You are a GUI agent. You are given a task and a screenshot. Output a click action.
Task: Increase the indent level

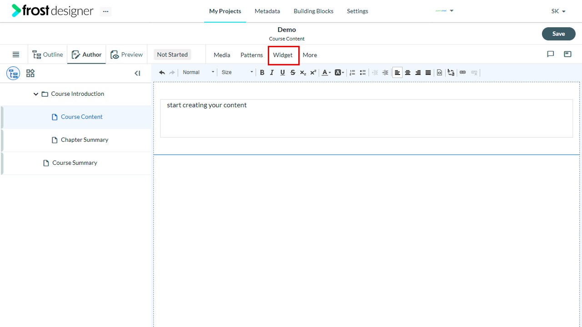point(386,72)
